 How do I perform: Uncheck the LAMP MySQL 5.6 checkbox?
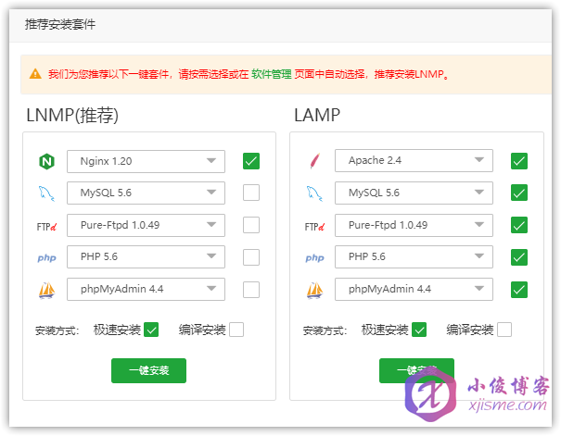coord(519,193)
